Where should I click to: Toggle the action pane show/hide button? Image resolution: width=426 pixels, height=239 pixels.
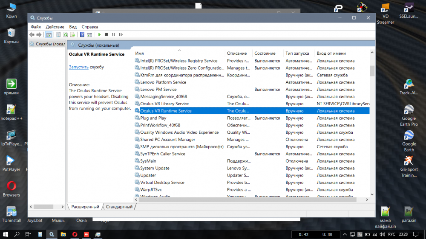(x=89, y=35)
